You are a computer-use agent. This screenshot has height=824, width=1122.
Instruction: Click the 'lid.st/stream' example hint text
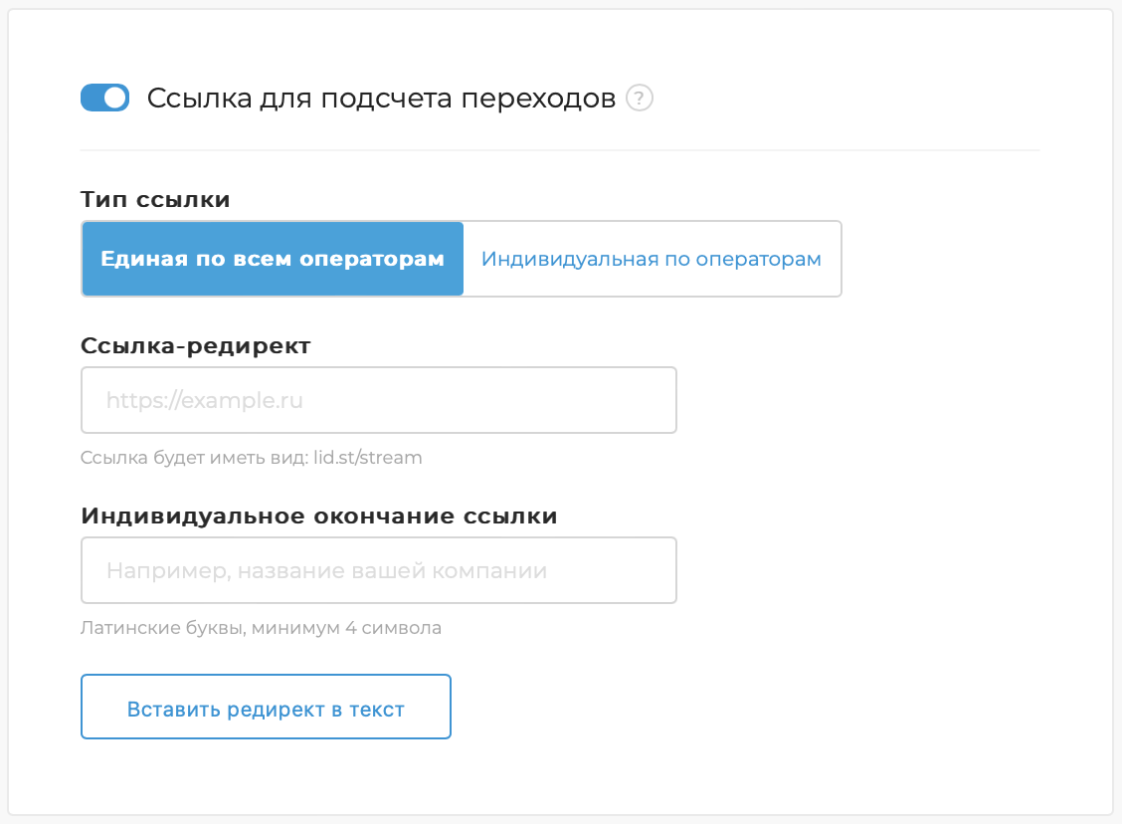251,458
